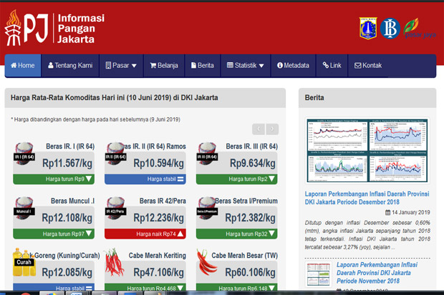The height and width of the screenshot is (295, 444).
Task: Click the next arrow of commodity carousel
Action: tap(272, 129)
